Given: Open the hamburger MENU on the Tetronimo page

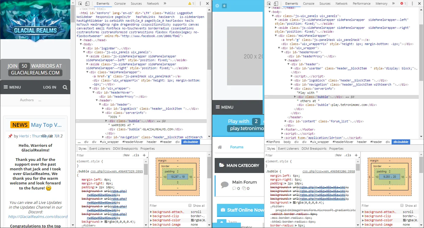Looking at the screenshot, I should tap(224, 107).
